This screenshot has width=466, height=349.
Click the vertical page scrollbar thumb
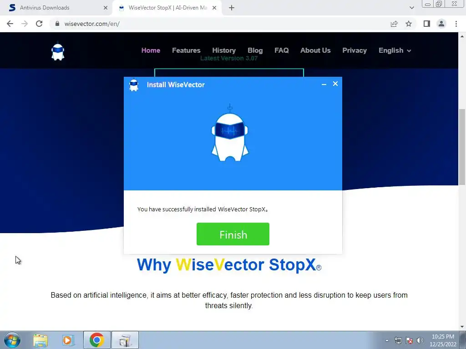tap(462, 147)
